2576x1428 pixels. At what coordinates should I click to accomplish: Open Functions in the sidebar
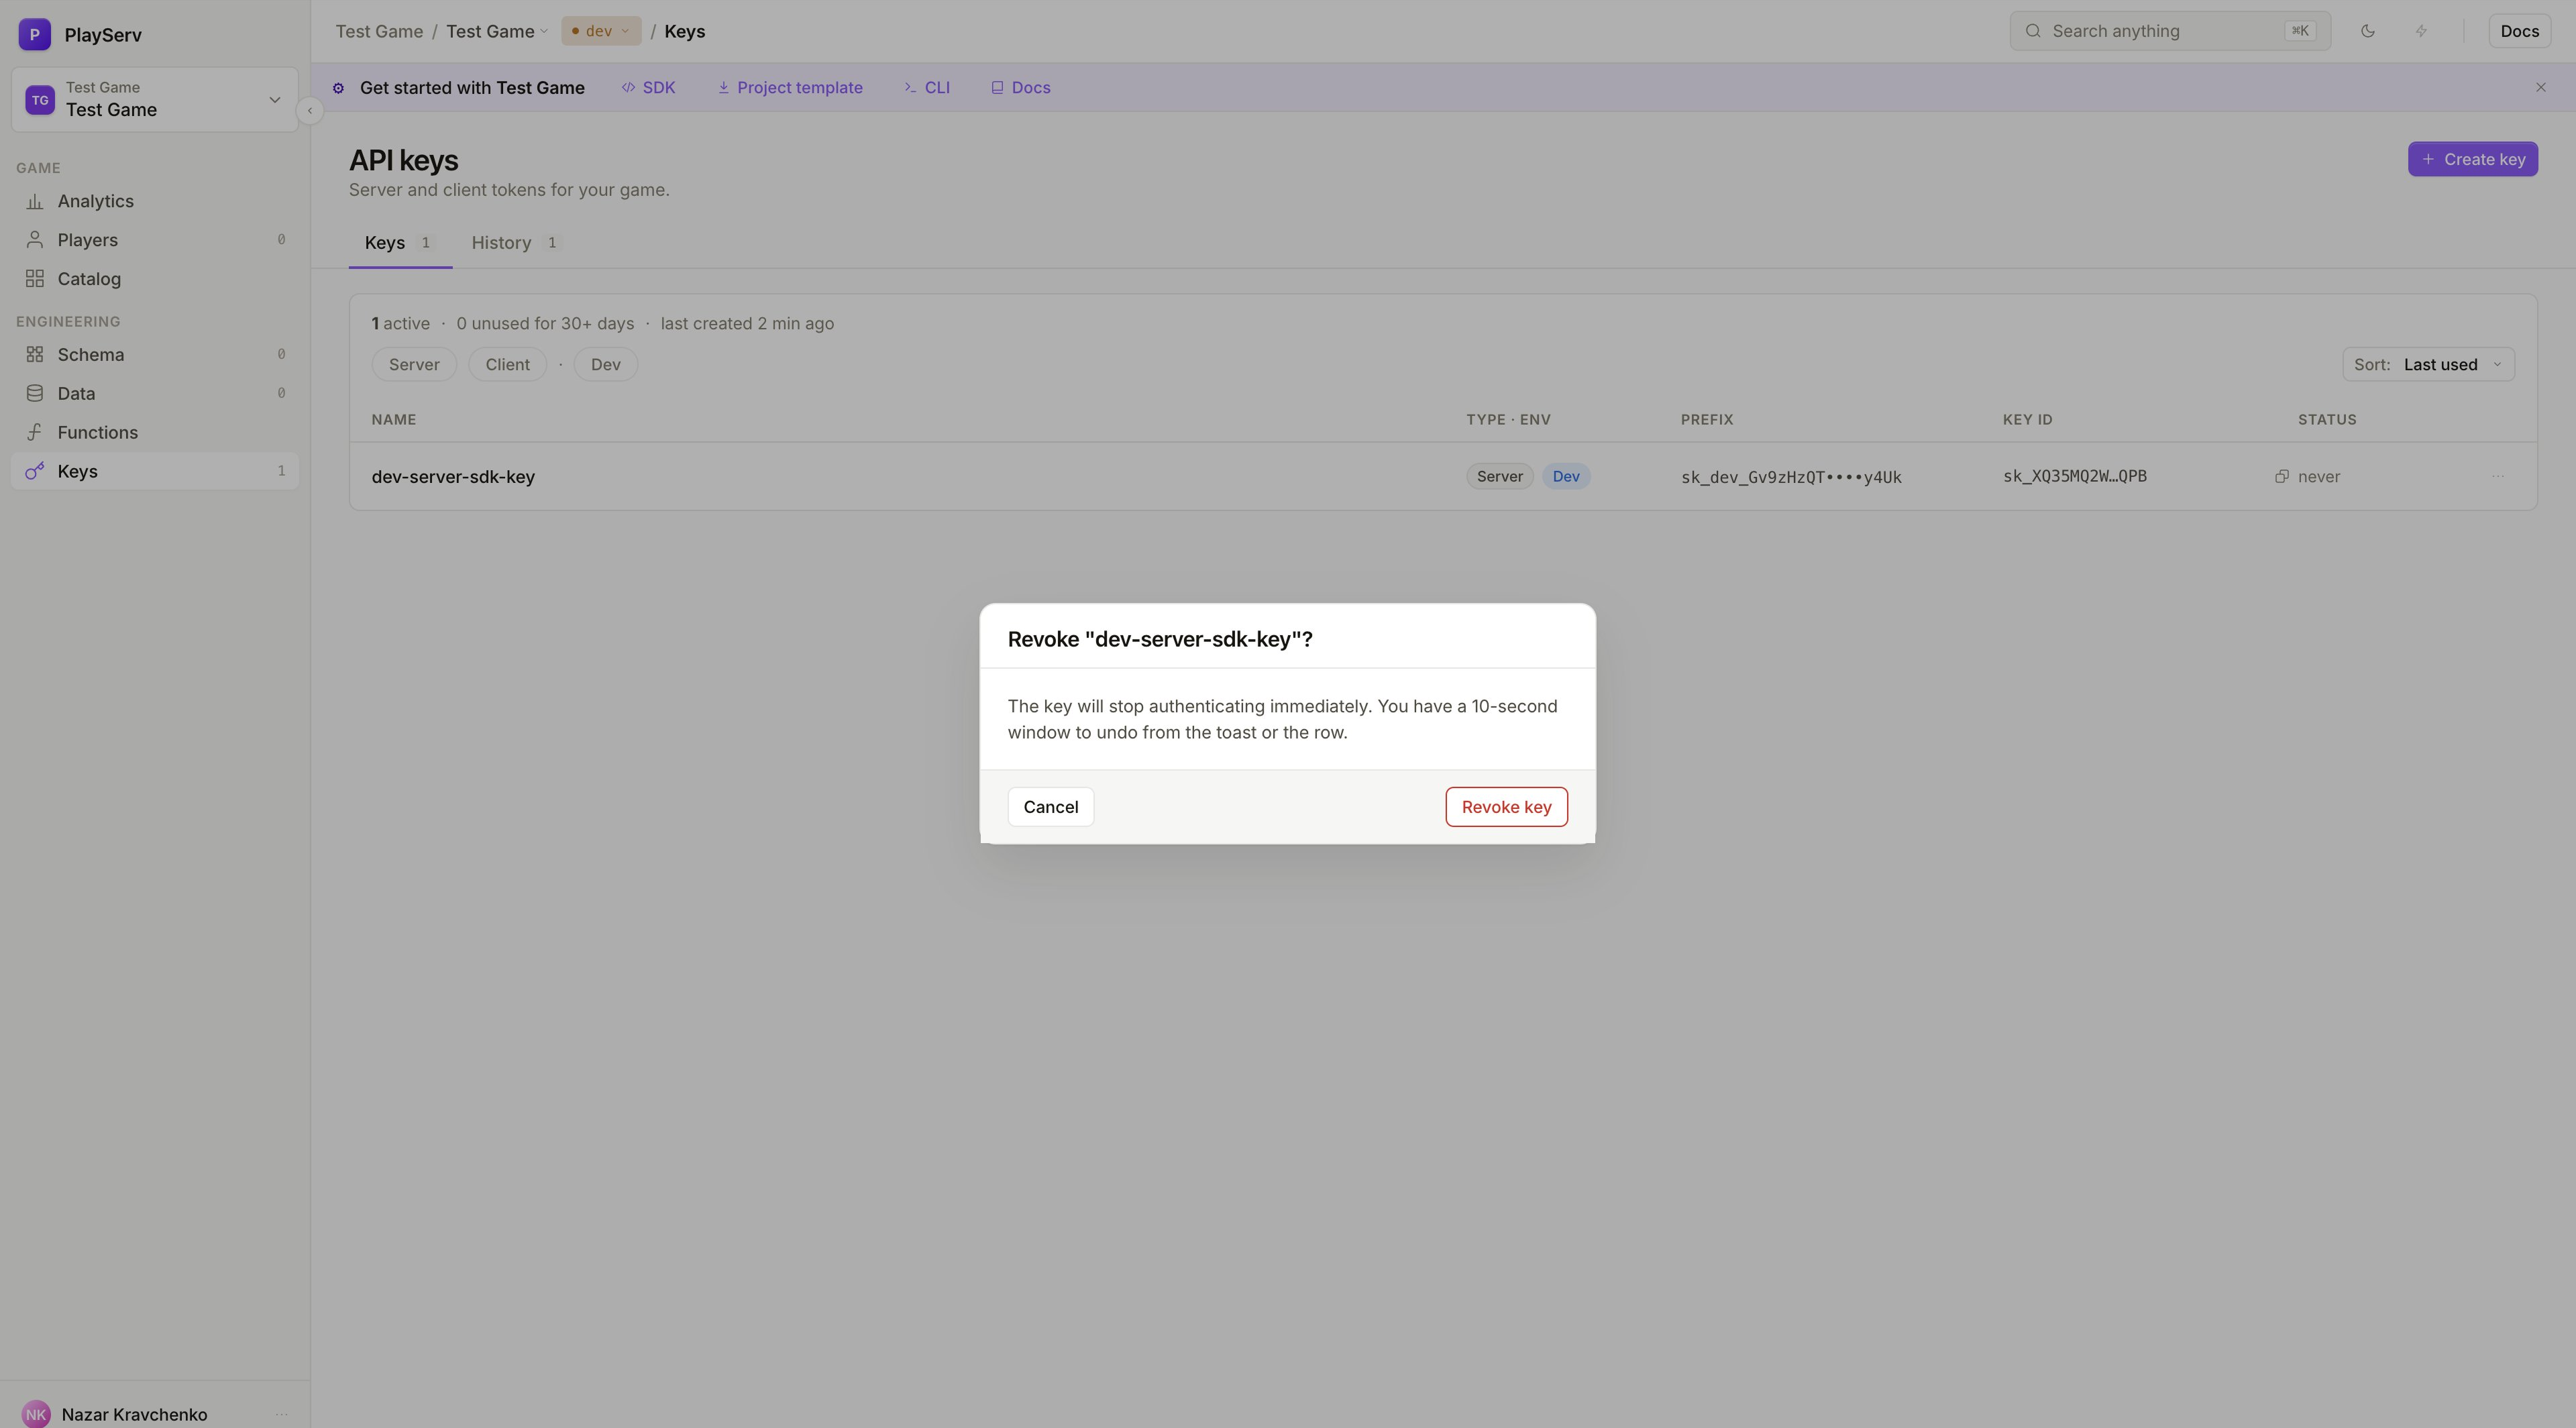click(155, 433)
